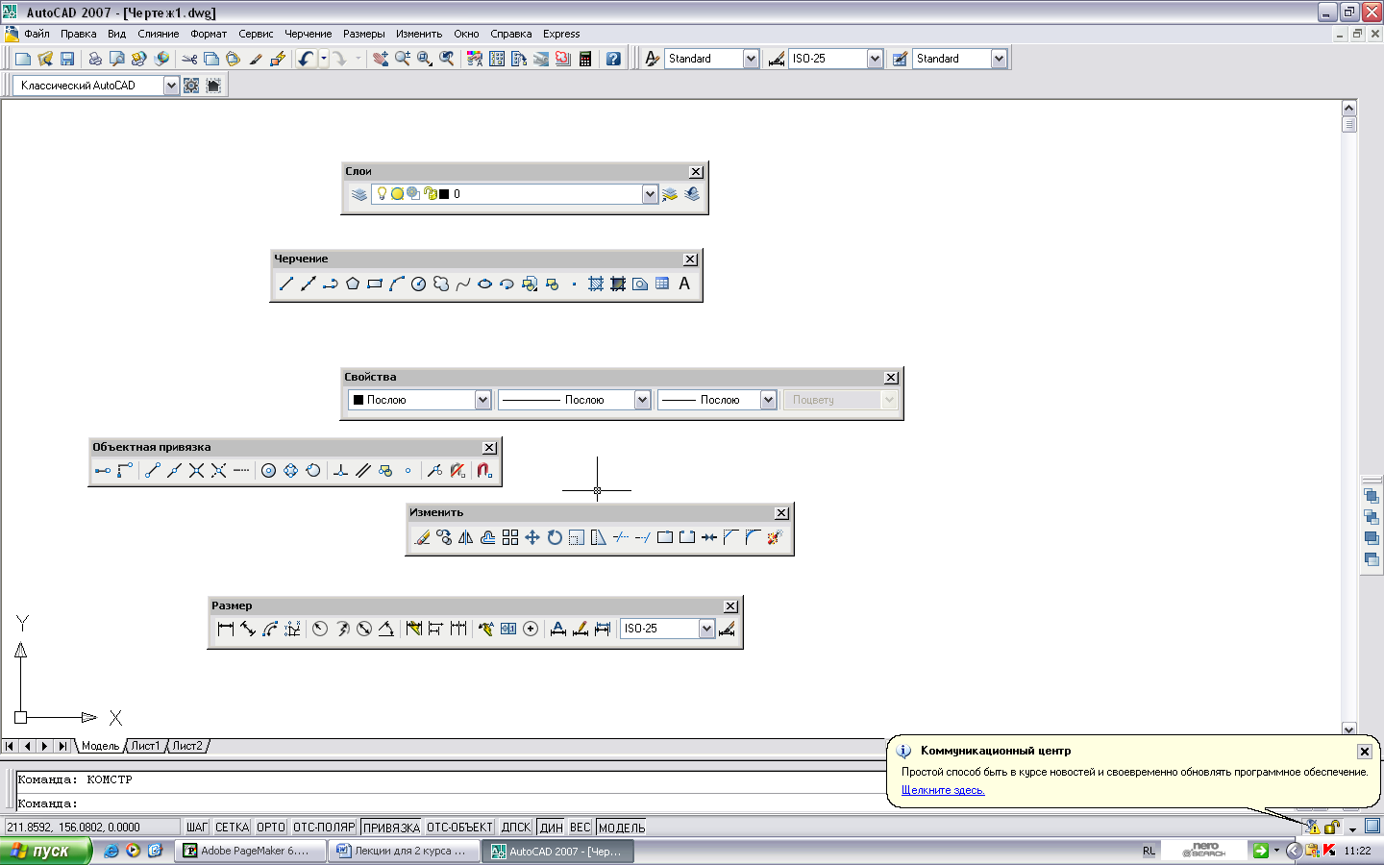
Task: Select the Erase tool in Изменить
Action: (422, 537)
